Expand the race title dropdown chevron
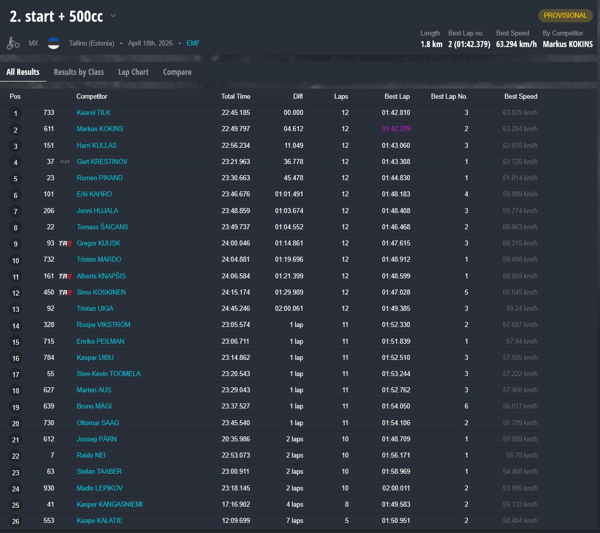 (113, 16)
